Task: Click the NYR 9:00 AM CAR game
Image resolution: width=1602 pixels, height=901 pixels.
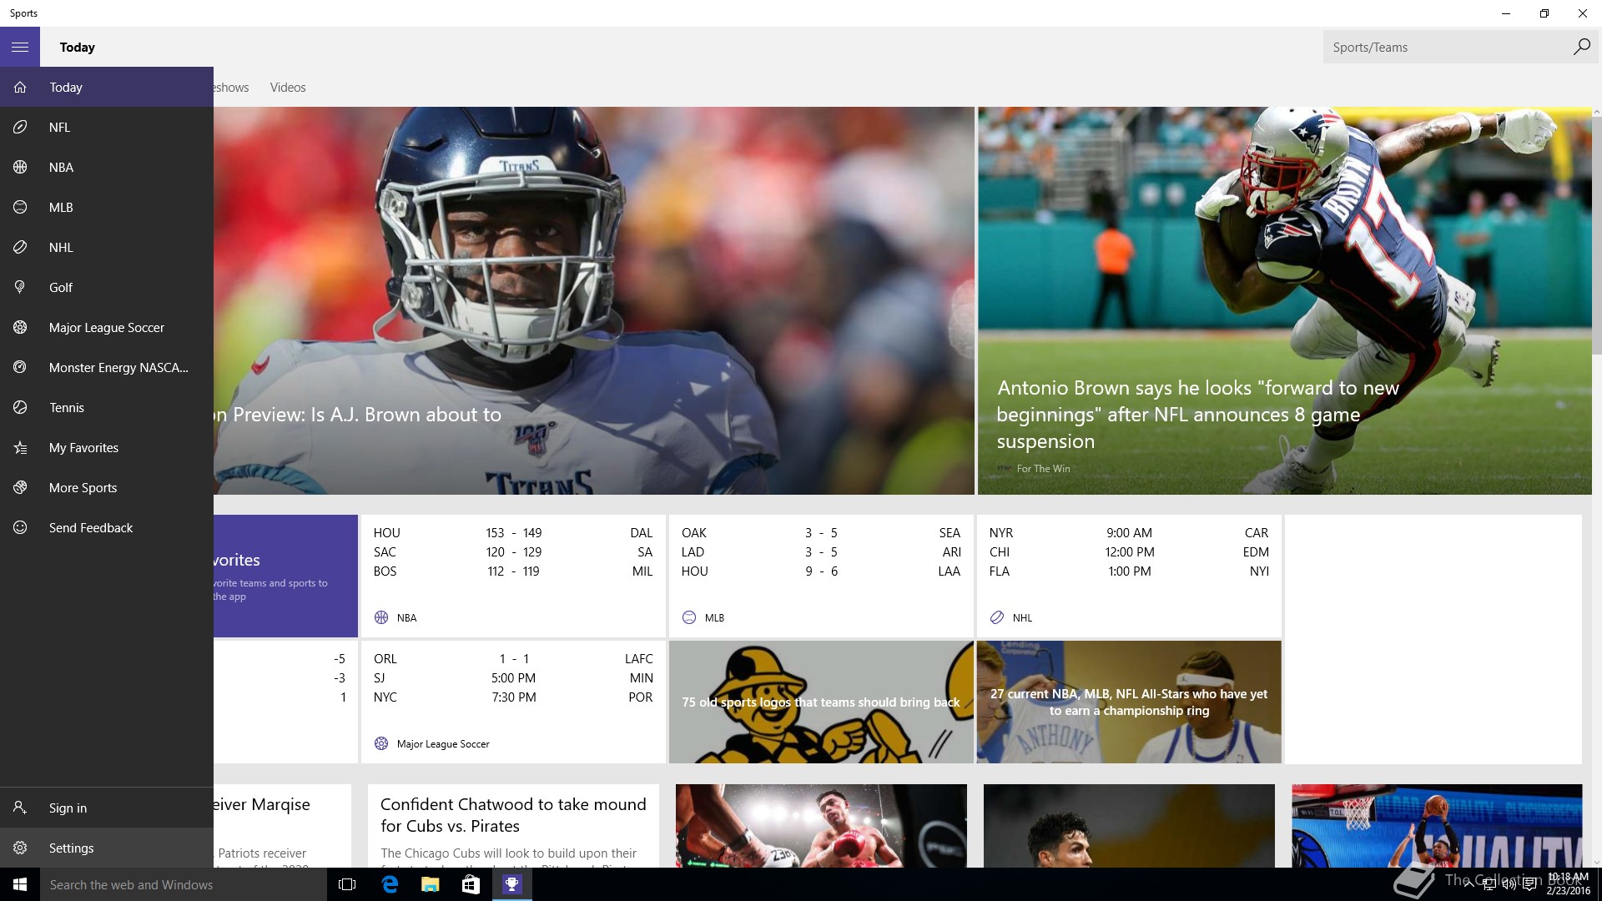Action: click(1129, 532)
